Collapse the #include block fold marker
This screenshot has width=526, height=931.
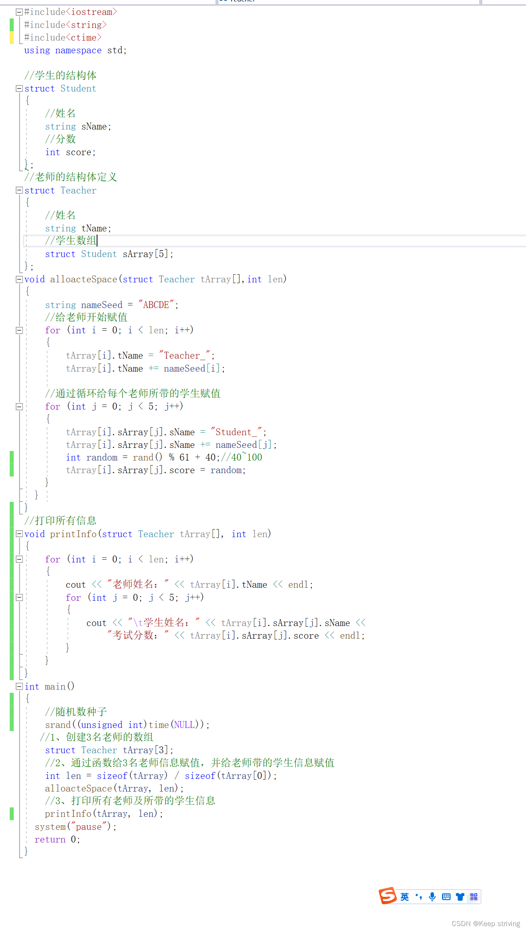19,12
